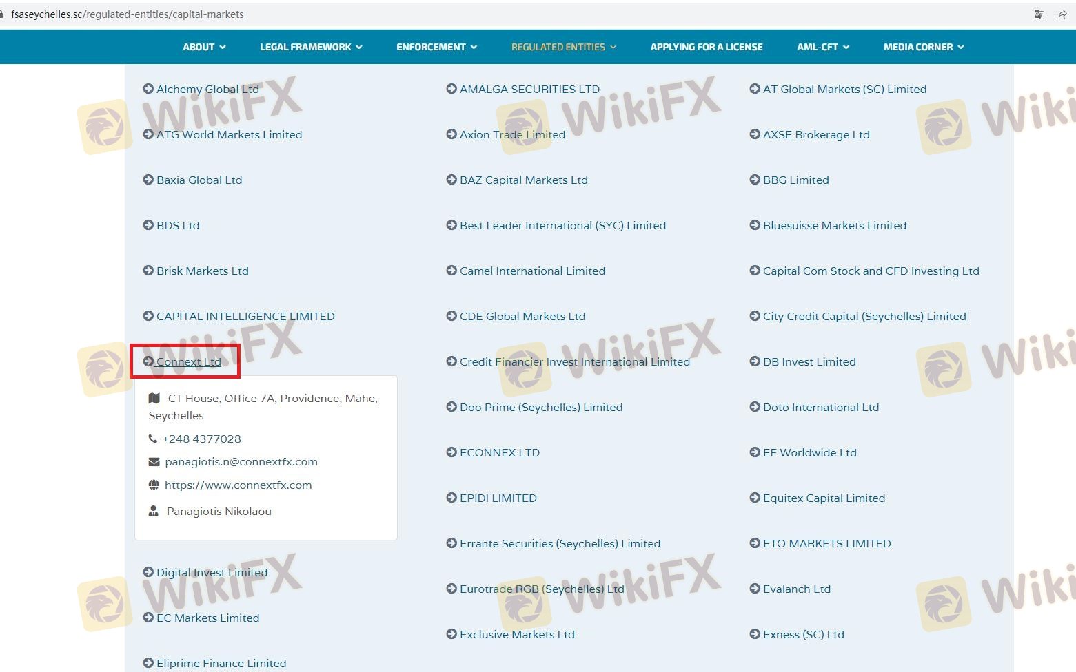Click phone number +248 4377028
1076x672 pixels.
202,439
